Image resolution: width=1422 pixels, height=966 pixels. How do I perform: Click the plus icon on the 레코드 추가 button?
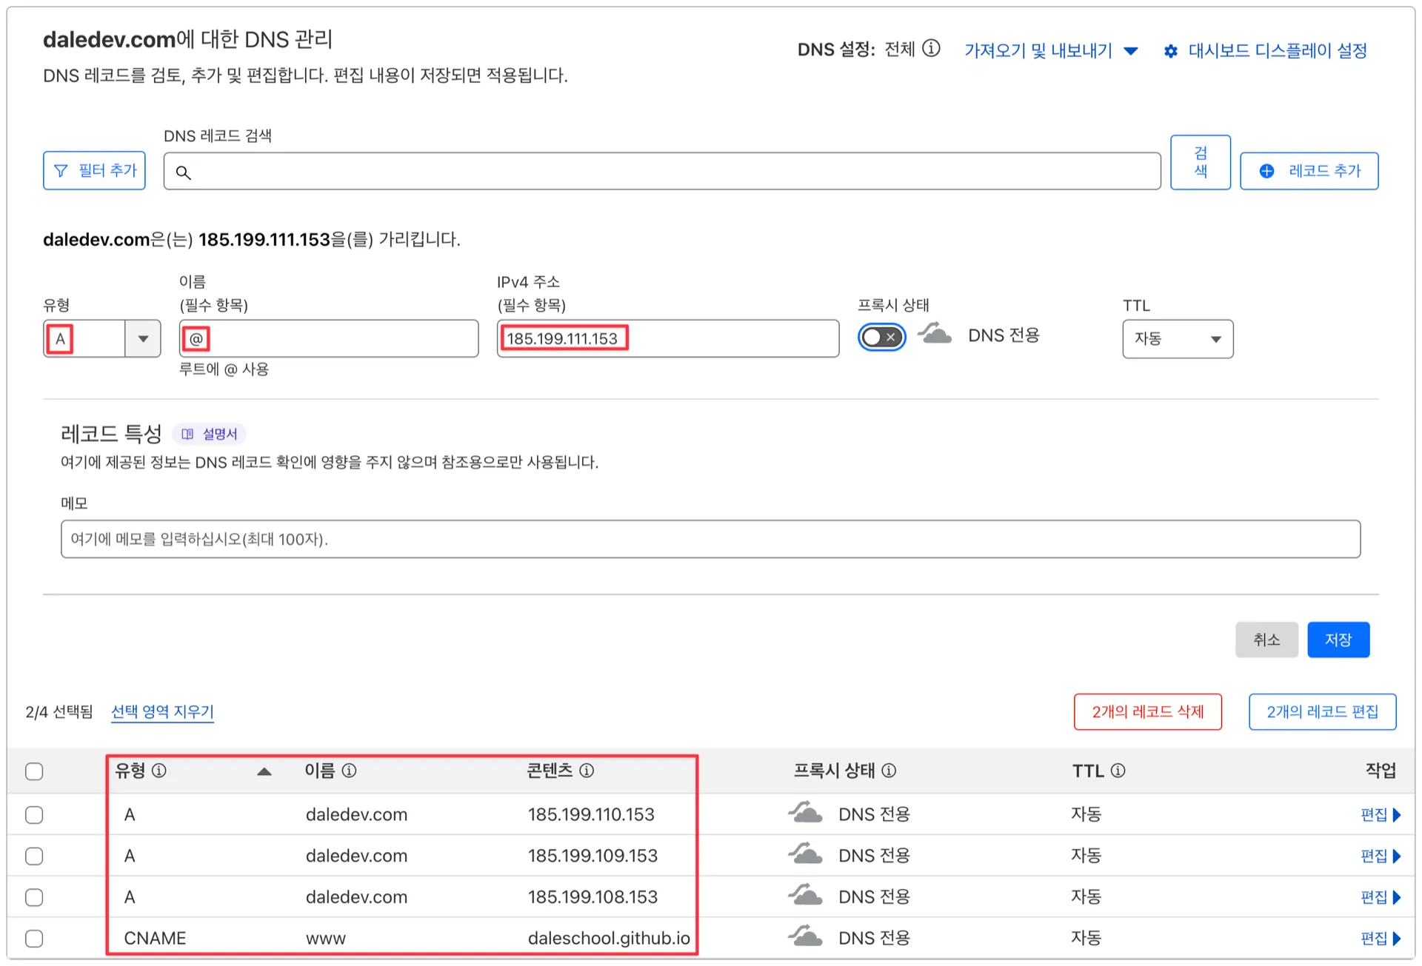pyautogui.click(x=1268, y=170)
